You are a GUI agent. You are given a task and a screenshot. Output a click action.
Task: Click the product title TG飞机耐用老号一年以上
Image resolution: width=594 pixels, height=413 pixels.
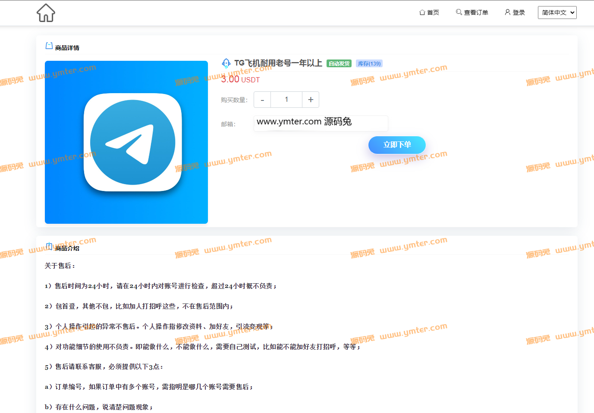(278, 63)
